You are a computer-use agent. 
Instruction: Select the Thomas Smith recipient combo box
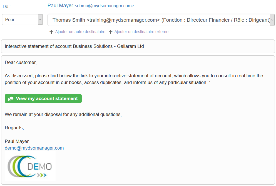[x=158, y=20]
